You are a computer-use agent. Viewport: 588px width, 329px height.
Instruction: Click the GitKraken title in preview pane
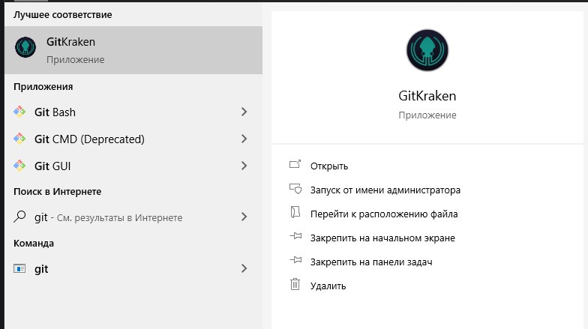tap(427, 96)
